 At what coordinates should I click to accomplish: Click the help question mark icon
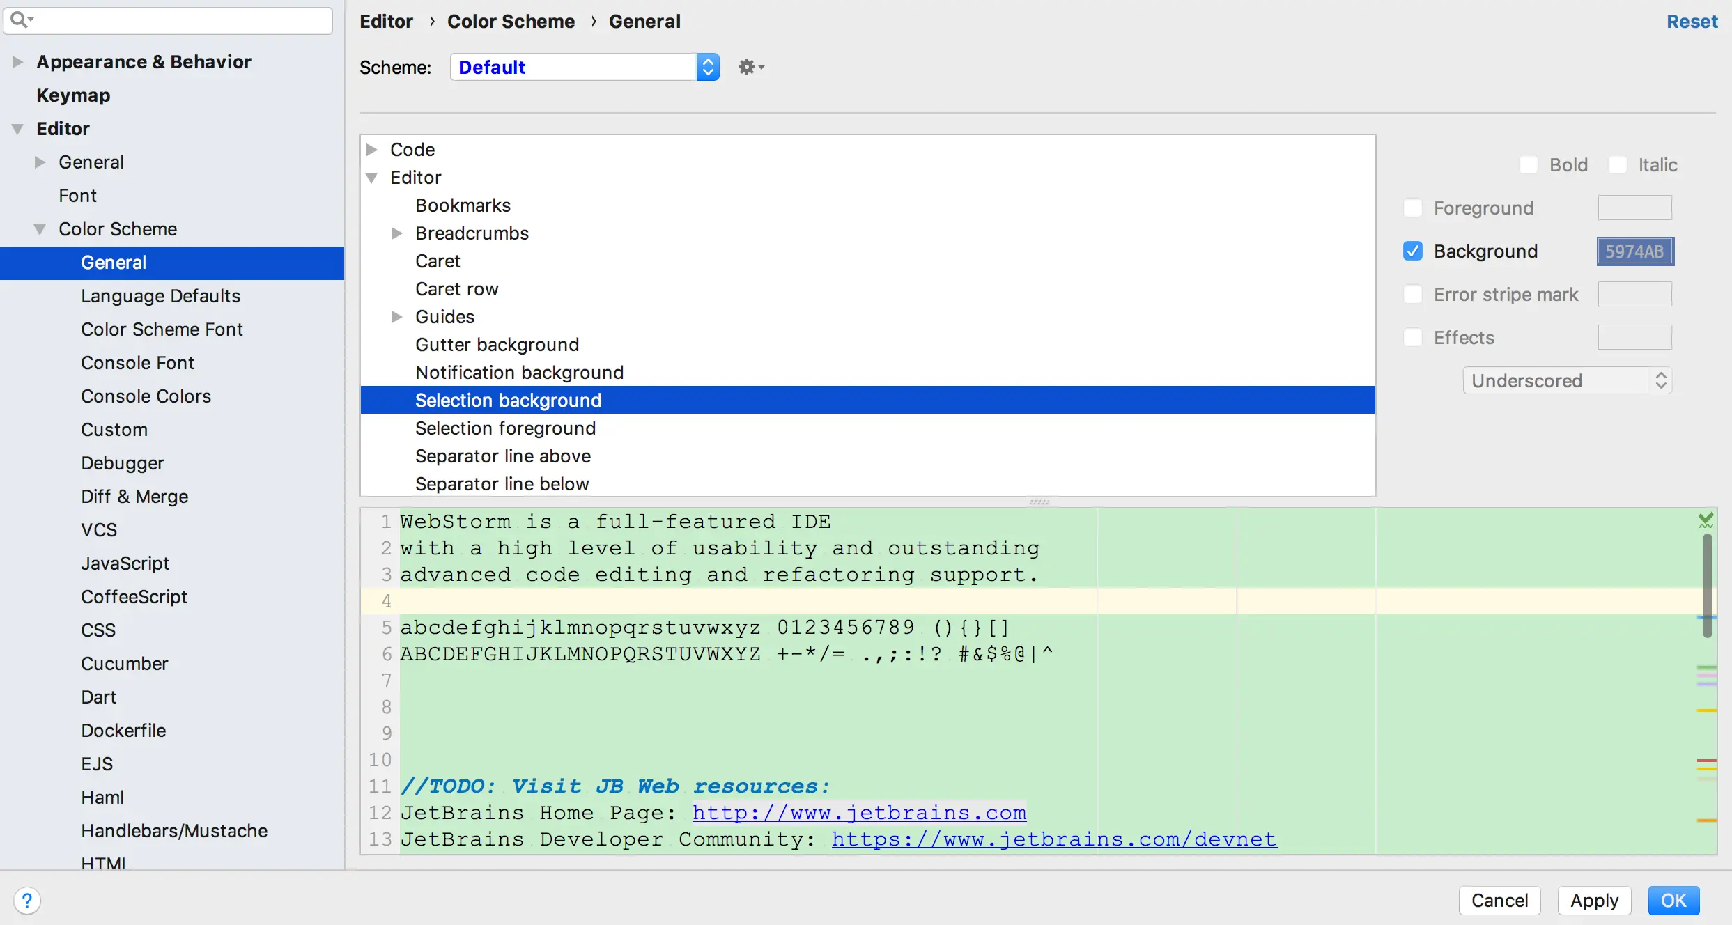(x=26, y=901)
